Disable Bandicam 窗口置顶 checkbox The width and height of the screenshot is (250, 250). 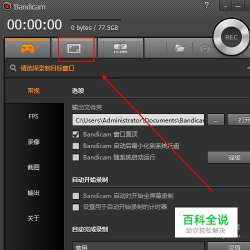click(76, 134)
